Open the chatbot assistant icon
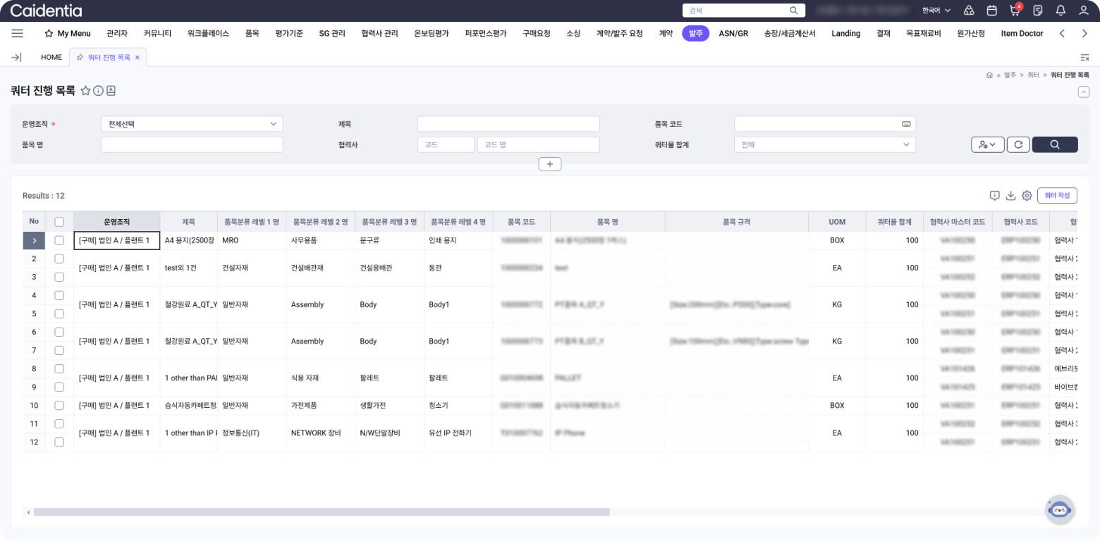1100x541 pixels. [1059, 509]
